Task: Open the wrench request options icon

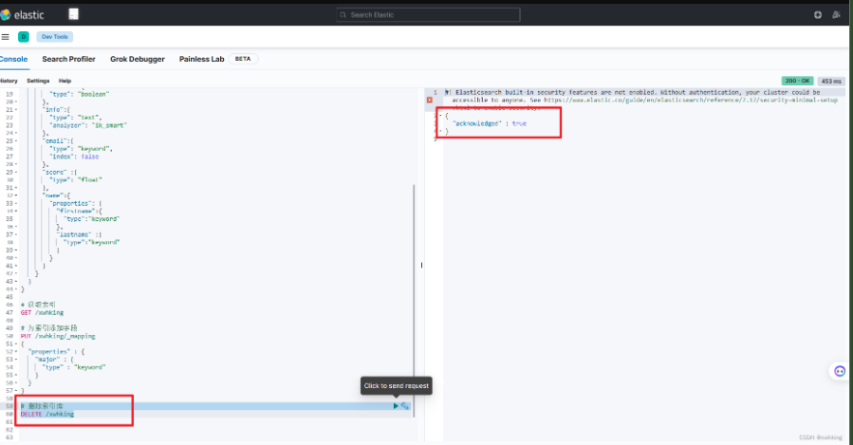Action: pos(406,406)
